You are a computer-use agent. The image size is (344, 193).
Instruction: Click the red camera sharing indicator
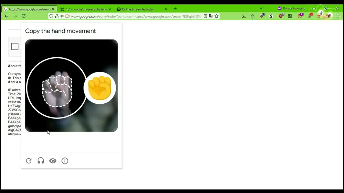(67, 16)
